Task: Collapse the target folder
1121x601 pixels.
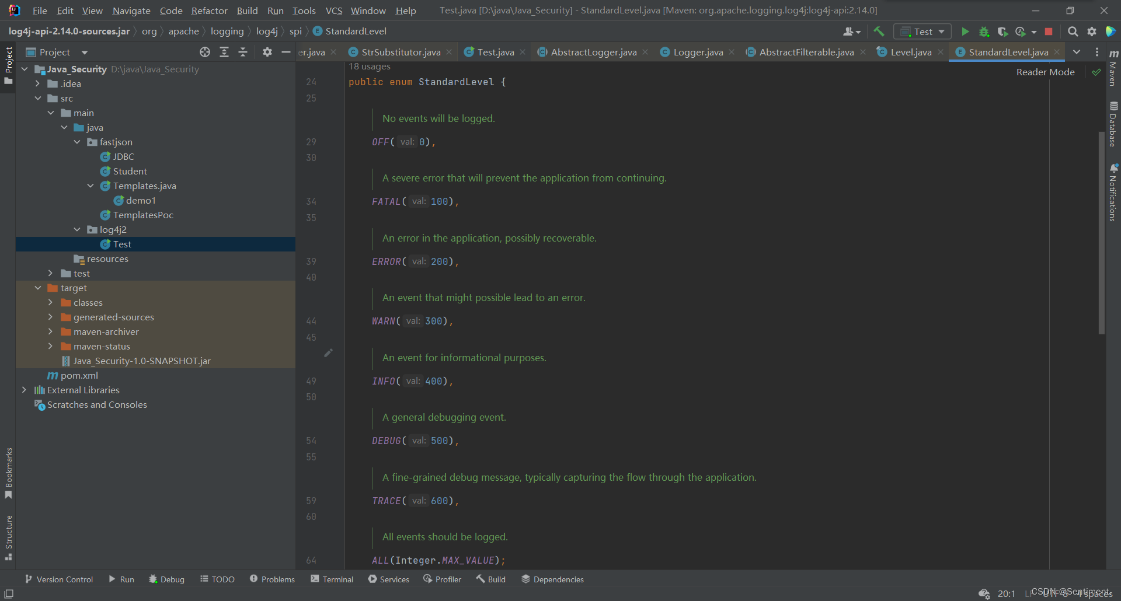Action: tap(38, 288)
